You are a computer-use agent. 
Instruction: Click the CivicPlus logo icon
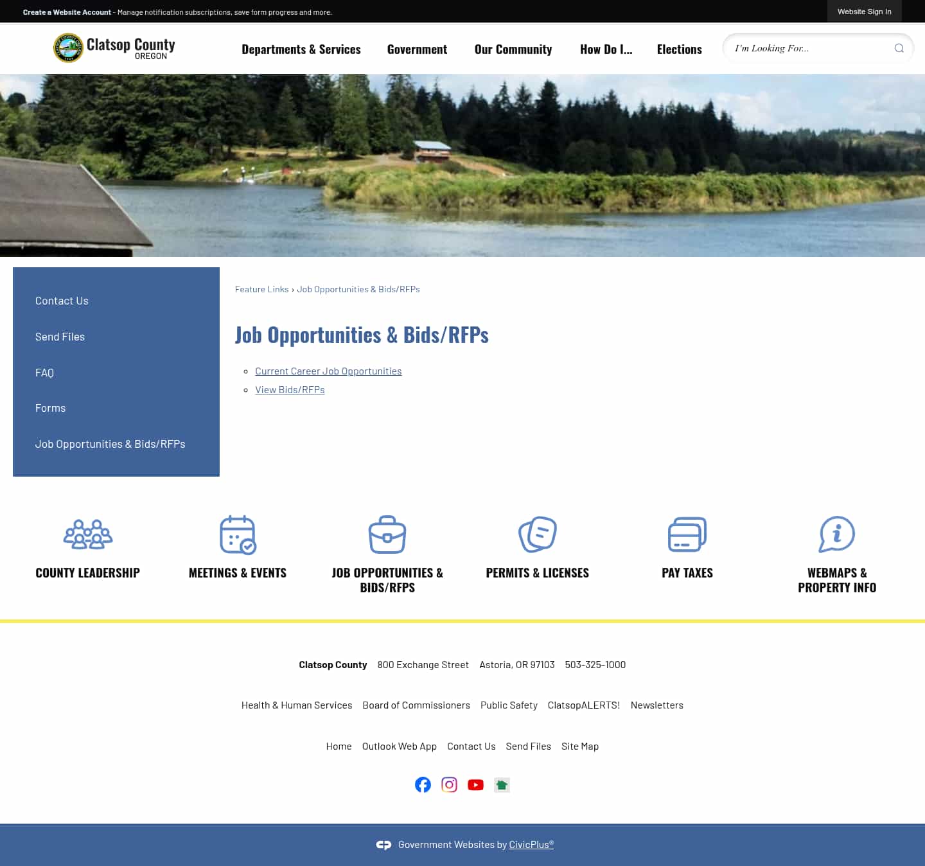coord(383,845)
